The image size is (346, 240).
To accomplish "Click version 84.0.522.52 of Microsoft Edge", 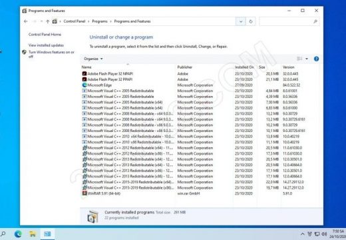I will pos(291,85).
